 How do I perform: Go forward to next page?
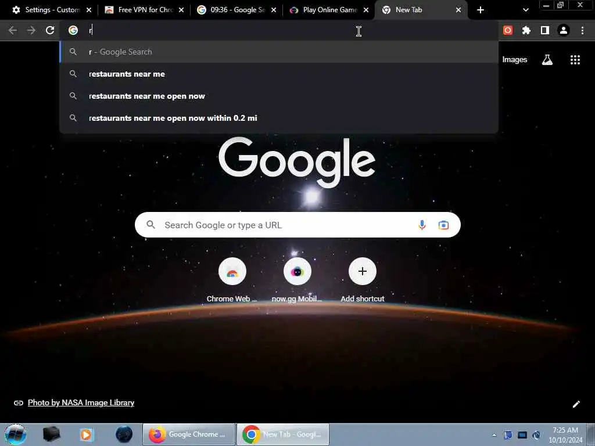pyautogui.click(x=31, y=30)
